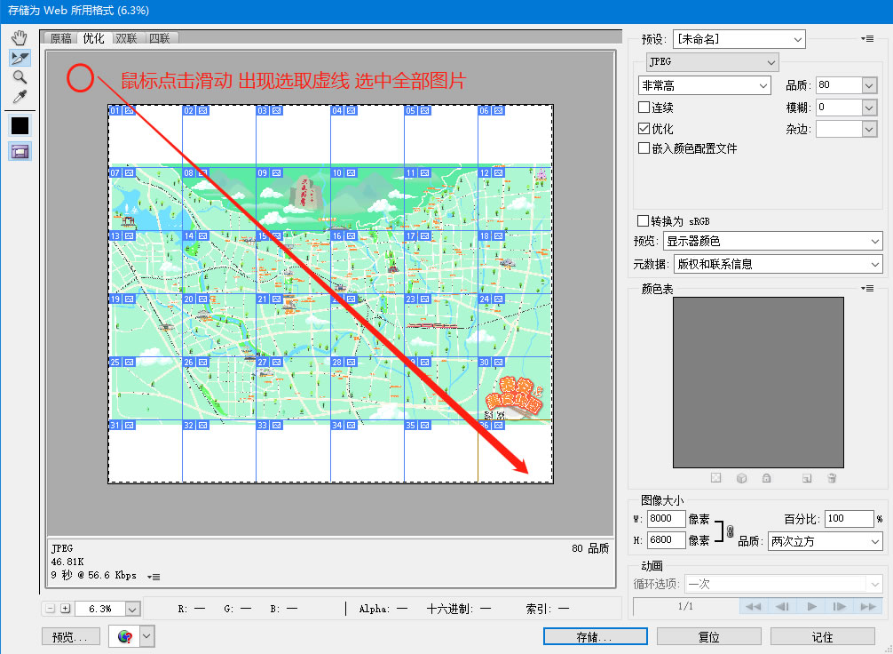Click the 记住 remember button
This screenshot has width=893, height=654.
coord(822,636)
